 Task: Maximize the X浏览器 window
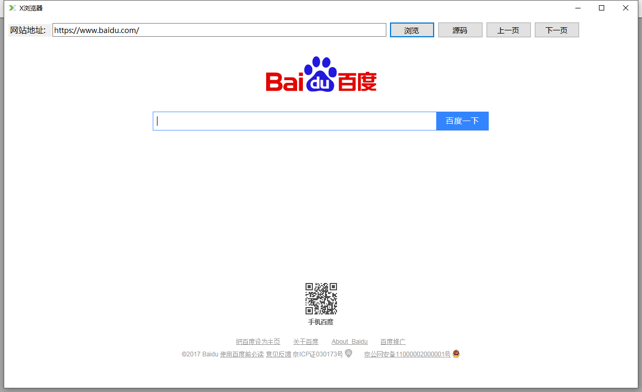pyautogui.click(x=602, y=8)
